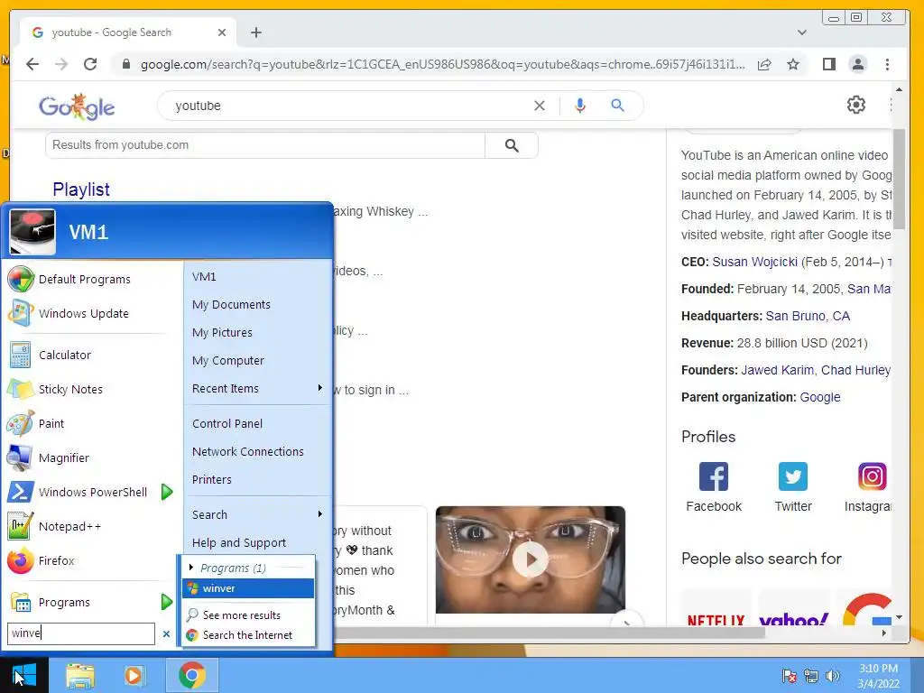Click the action center flag icon
Screen dimensions: 924x693
coord(789,676)
